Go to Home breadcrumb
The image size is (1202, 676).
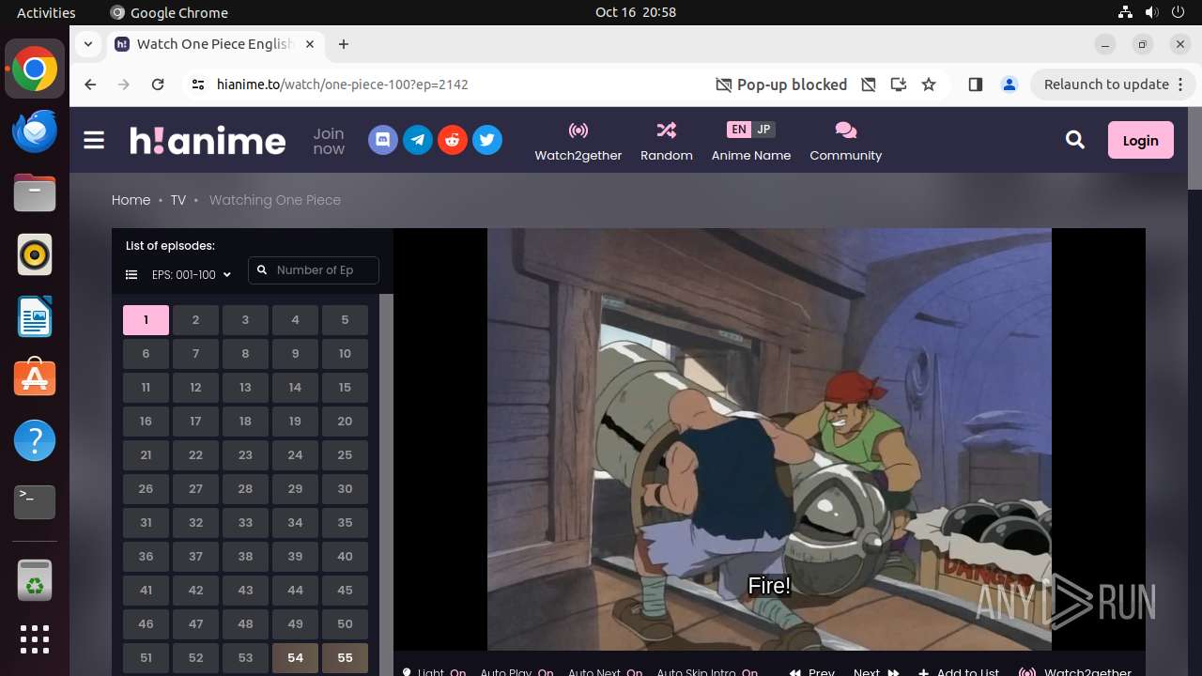[x=131, y=200]
